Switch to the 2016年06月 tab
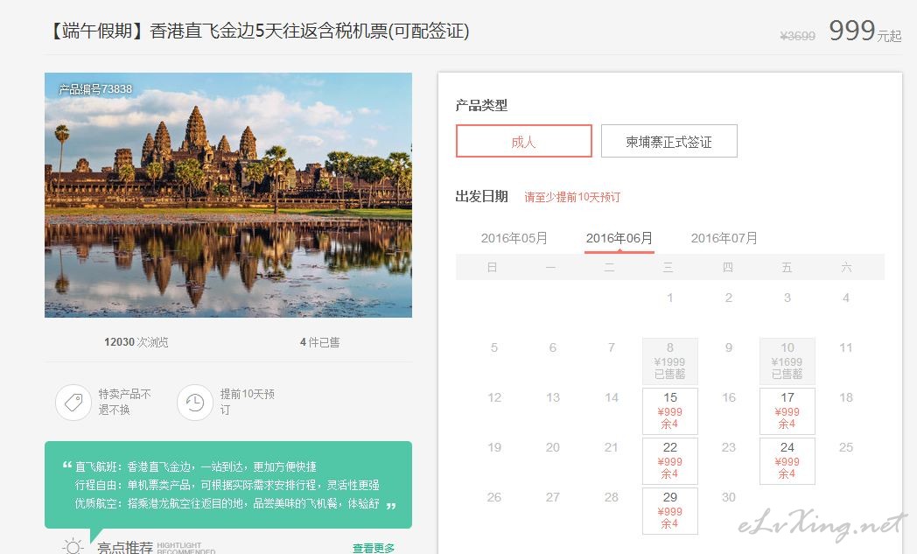Screen dimensions: 917x554 click(619, 238)
